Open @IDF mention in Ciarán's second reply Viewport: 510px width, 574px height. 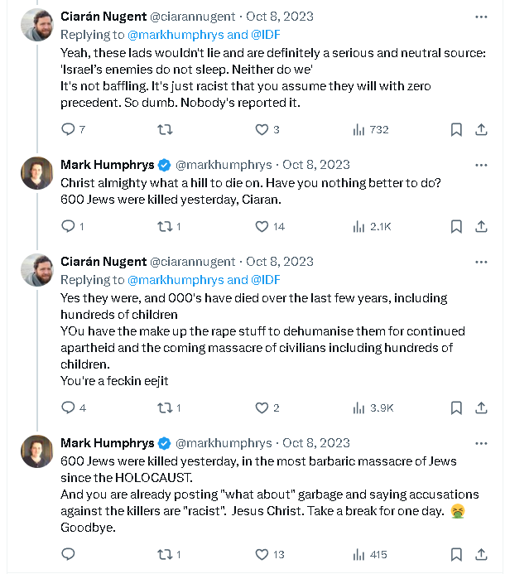263,279
